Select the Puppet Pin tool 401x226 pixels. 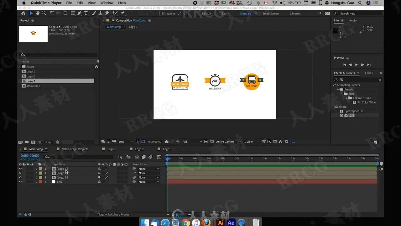pyautogui.click(x=122, y=13)
